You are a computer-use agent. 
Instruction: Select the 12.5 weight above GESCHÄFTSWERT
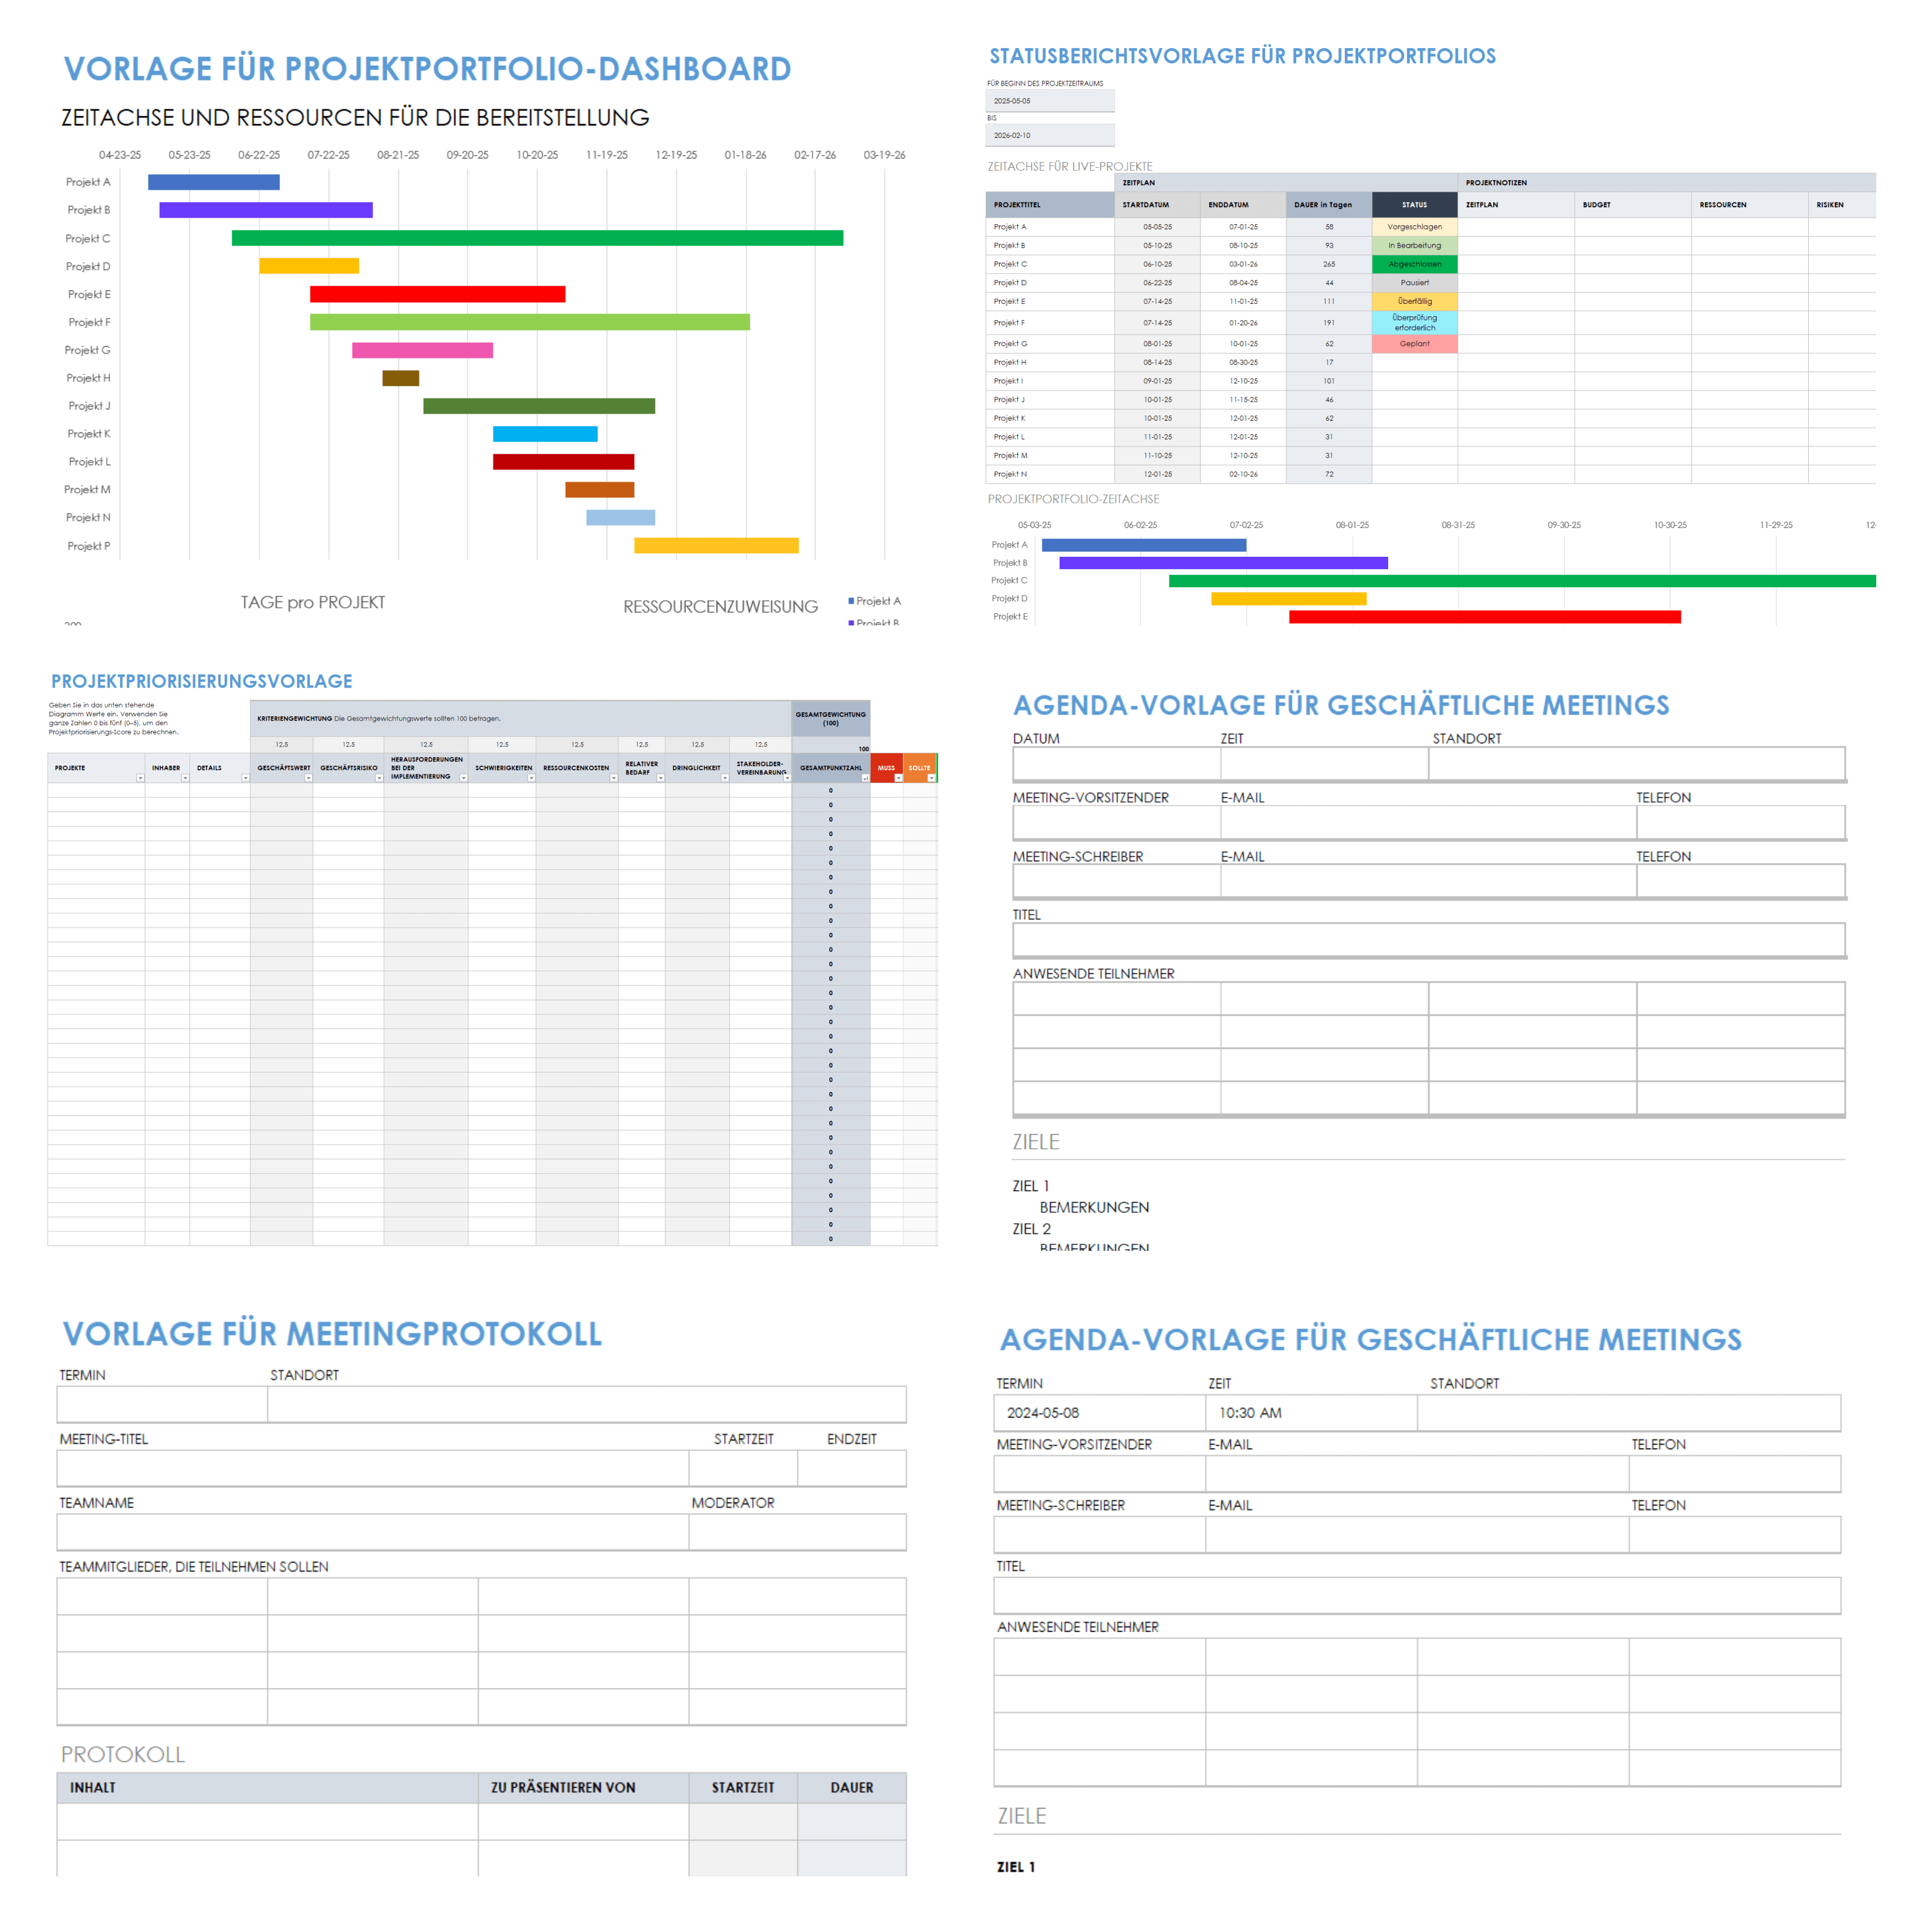point(282,745)
